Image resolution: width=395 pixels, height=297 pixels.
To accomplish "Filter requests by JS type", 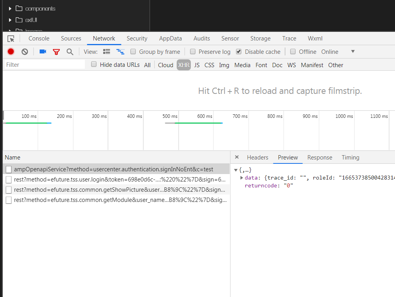I will point(197,65).
